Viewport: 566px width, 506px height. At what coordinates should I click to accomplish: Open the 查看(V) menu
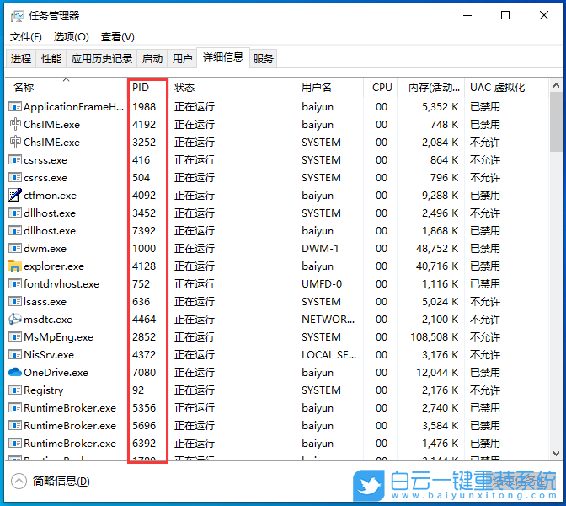[118, 37]
